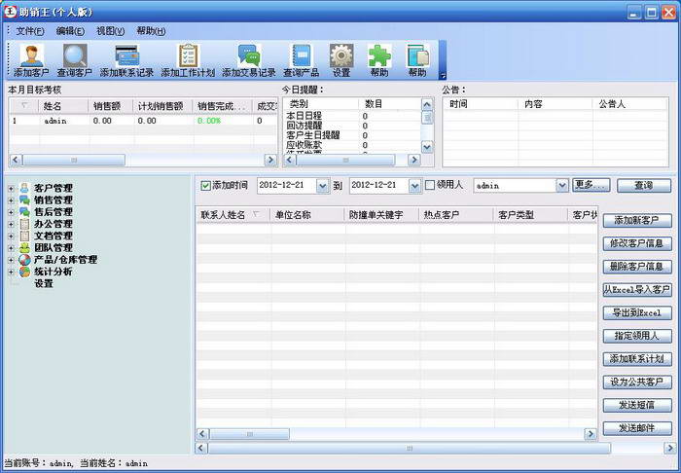
Task: Open the 查询客户 magnifier tool
Action: coord(75,55)
